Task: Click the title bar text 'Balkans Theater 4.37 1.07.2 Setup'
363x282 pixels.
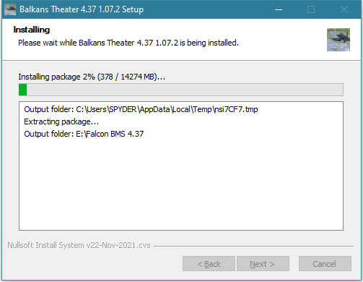Action: pos(82,9)
